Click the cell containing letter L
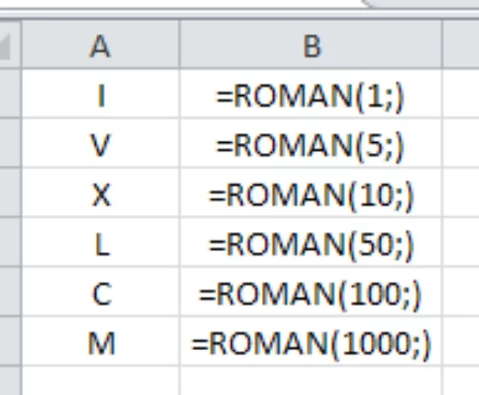 pos(100,244)
